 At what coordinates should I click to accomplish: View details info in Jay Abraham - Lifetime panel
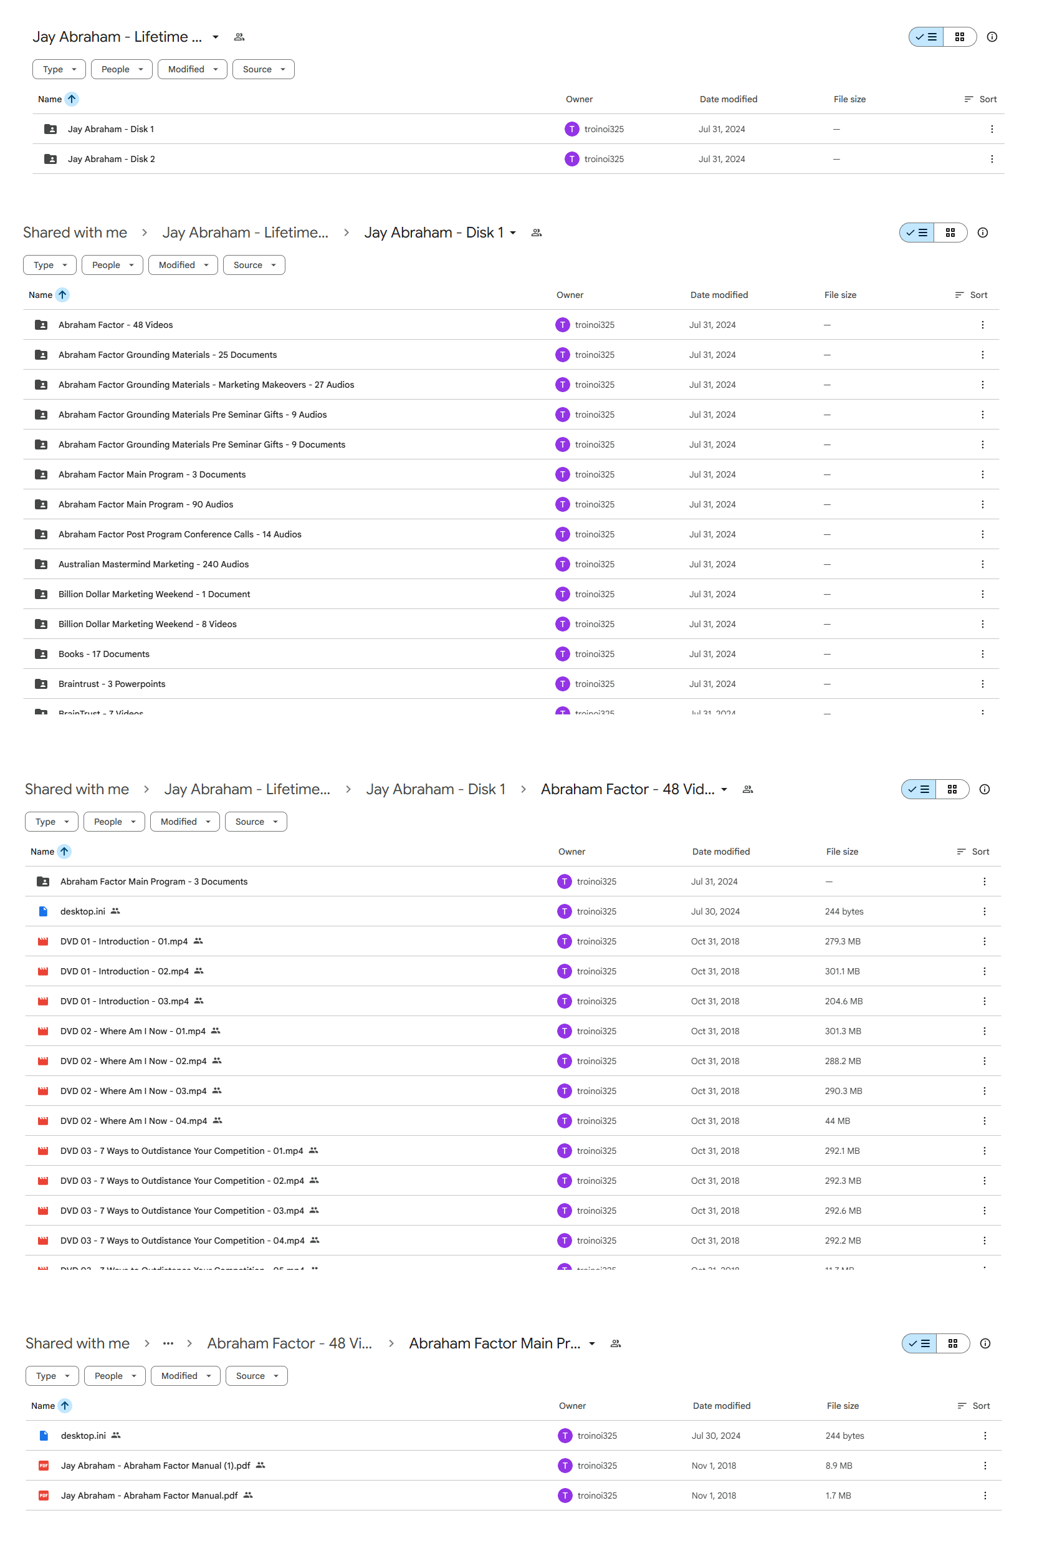(x=992, y=37)
